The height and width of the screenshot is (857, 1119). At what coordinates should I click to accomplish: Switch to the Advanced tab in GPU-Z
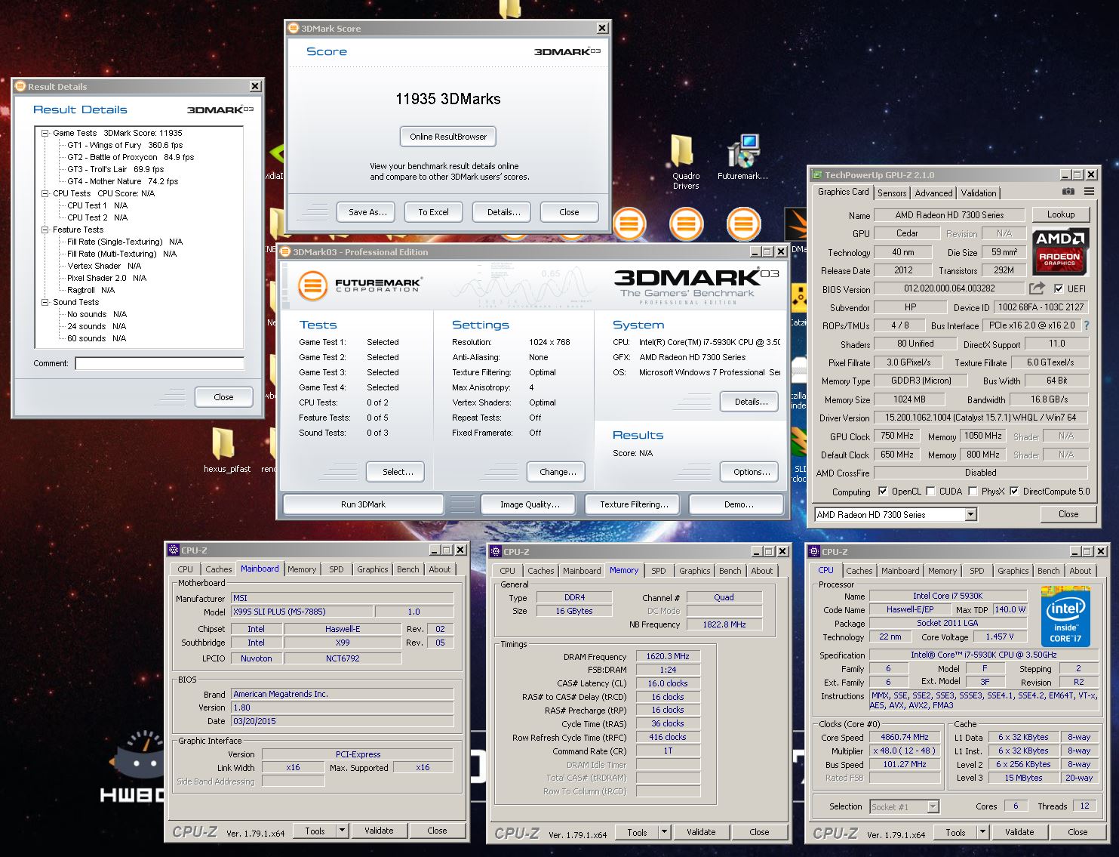pyautogui.click(x=933, y=193)
